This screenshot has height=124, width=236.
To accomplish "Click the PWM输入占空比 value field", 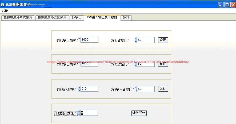I will point(146,89).
